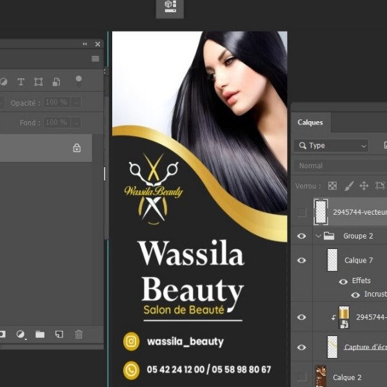Viewport: 387px width, 387px height.
Task: Create a new adjustment layer
Action: click(x=21, y=334)
